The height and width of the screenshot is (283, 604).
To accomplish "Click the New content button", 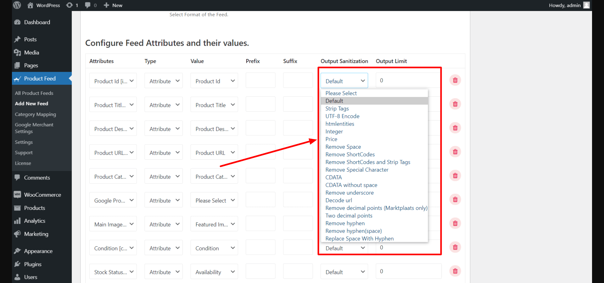I will [113, 5].
